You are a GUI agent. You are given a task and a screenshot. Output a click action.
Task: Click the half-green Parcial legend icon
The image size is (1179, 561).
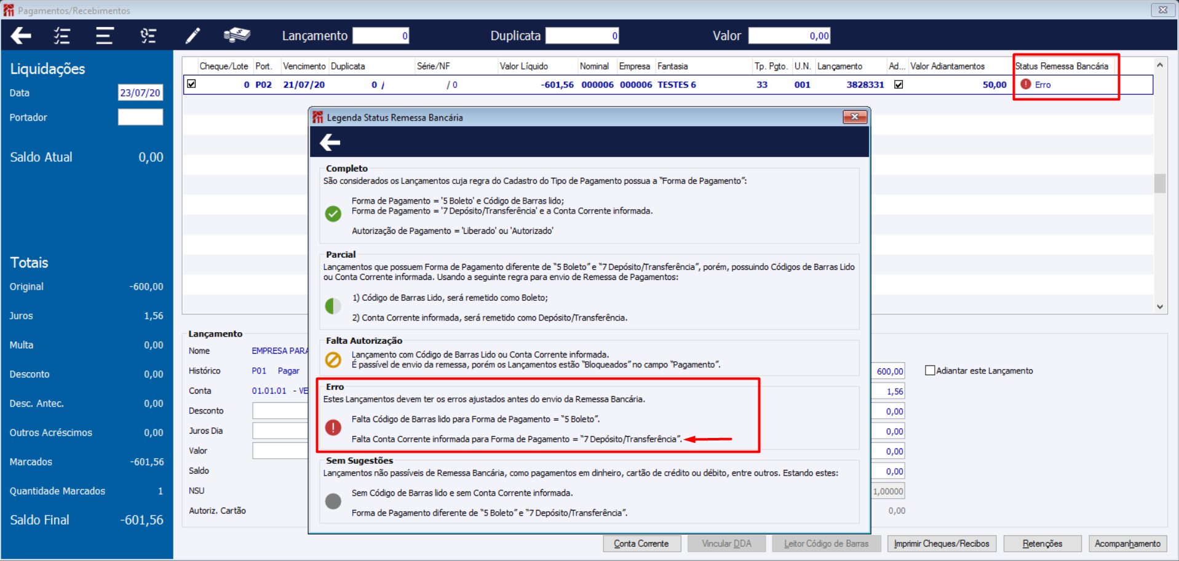point(333,306)
